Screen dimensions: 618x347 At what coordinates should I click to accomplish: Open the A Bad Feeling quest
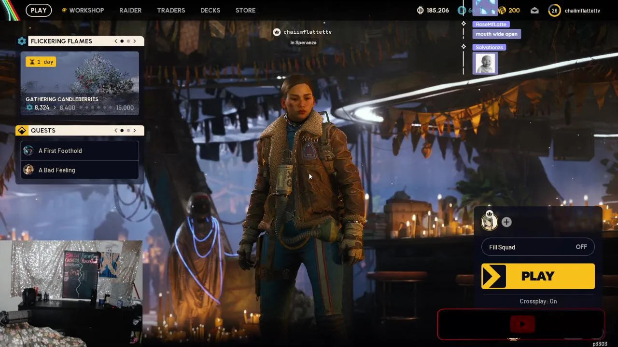tap(80, 170)
